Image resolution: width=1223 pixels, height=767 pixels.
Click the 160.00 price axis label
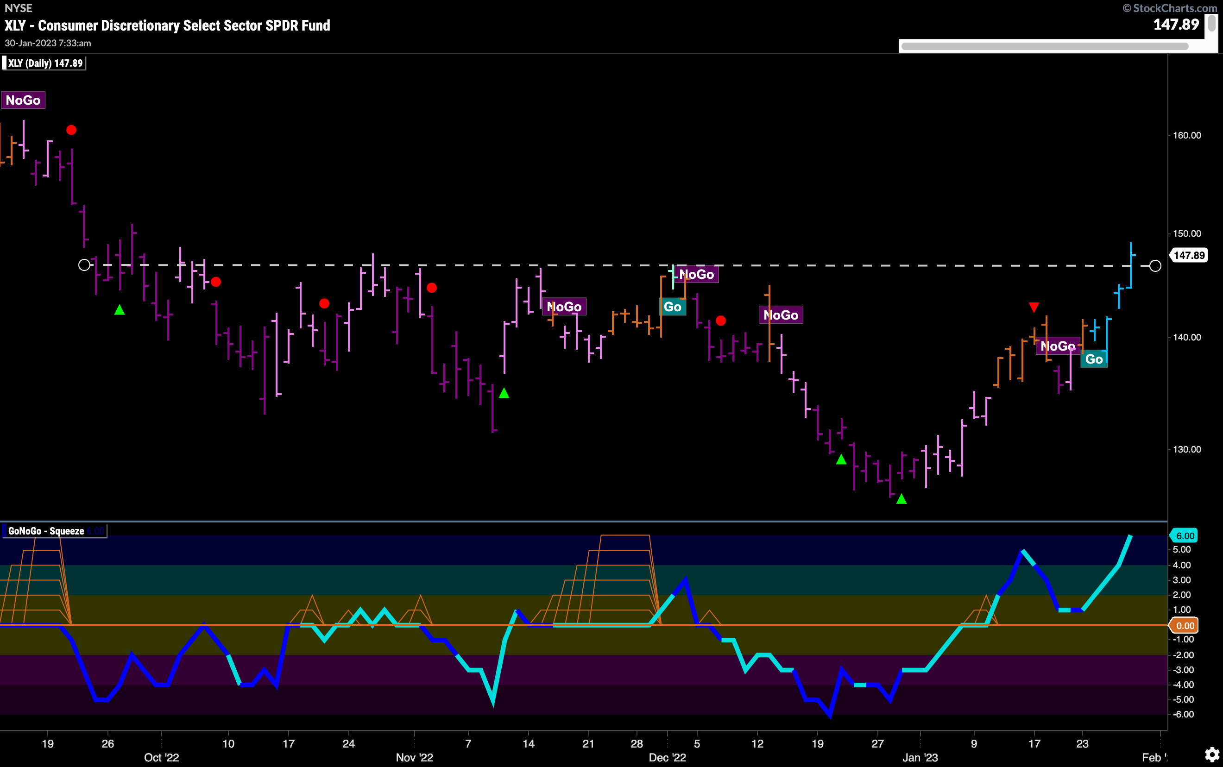coord(1187,135)
